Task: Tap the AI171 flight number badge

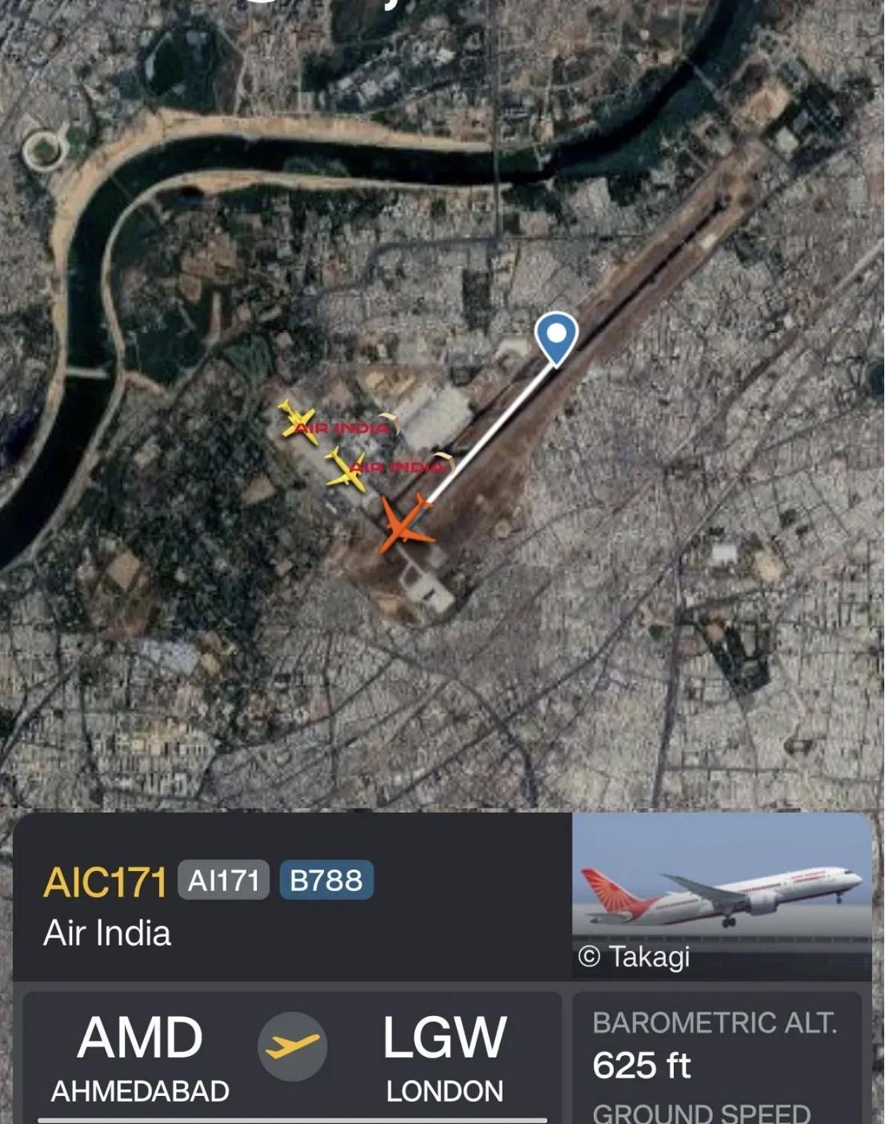Action: [223, 880]
